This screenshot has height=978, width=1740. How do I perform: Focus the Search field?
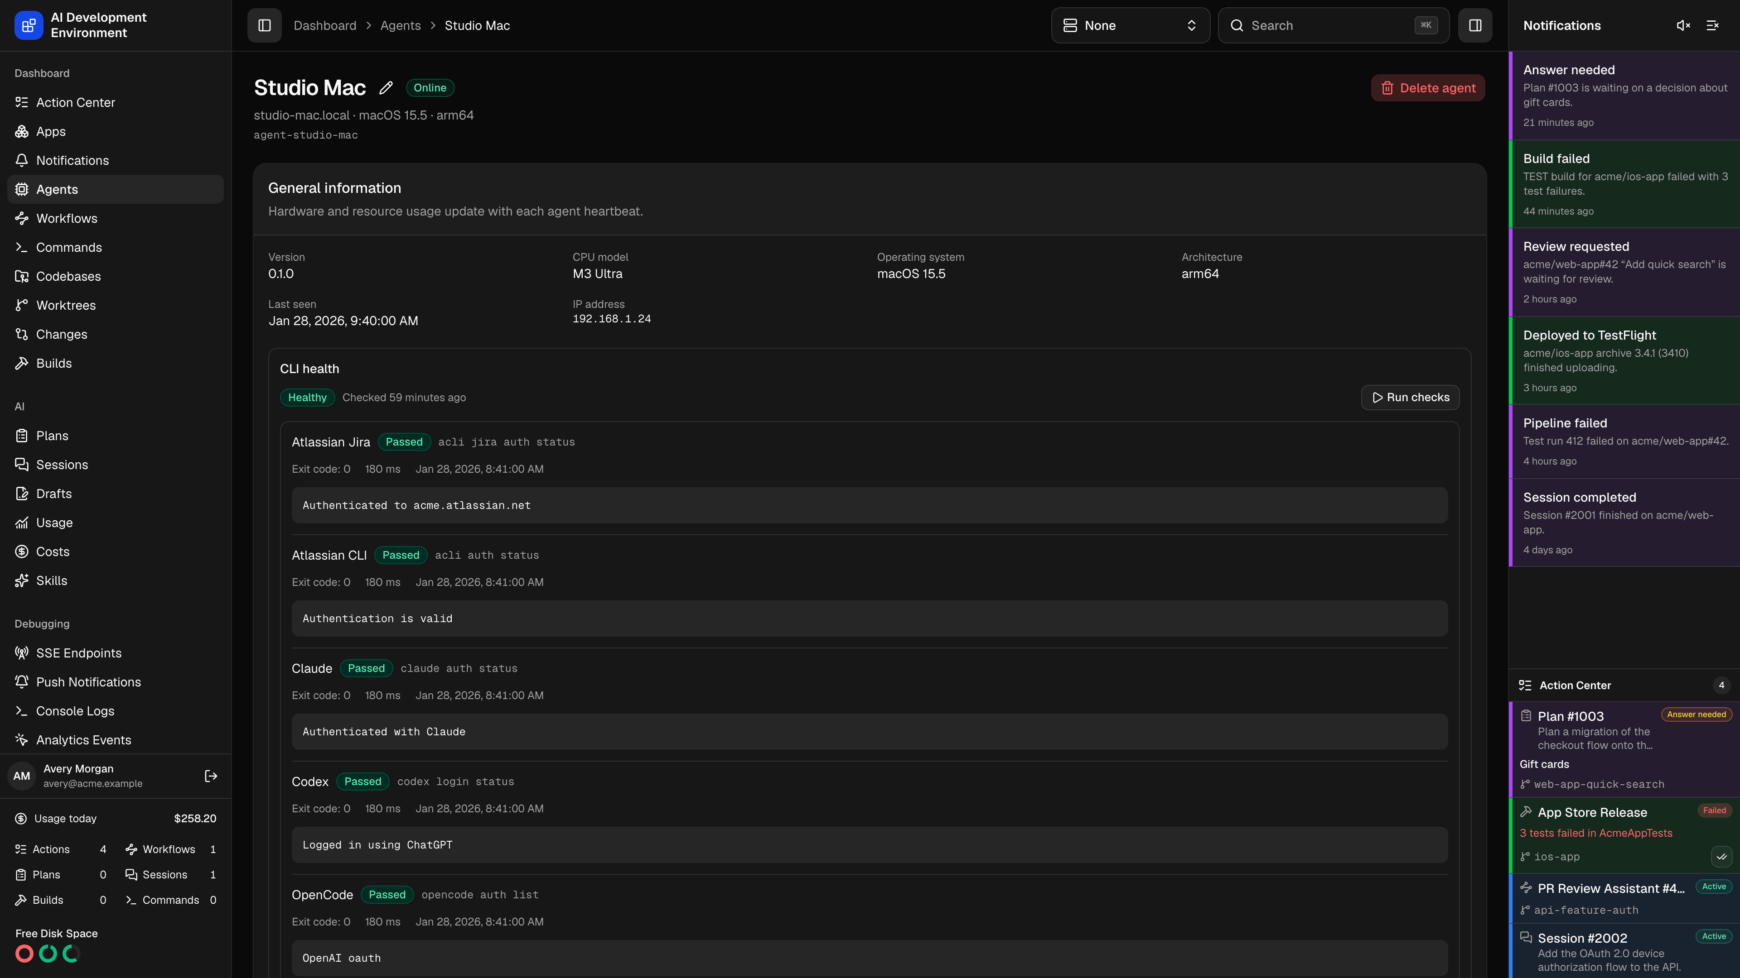[x=1334, y=26]
